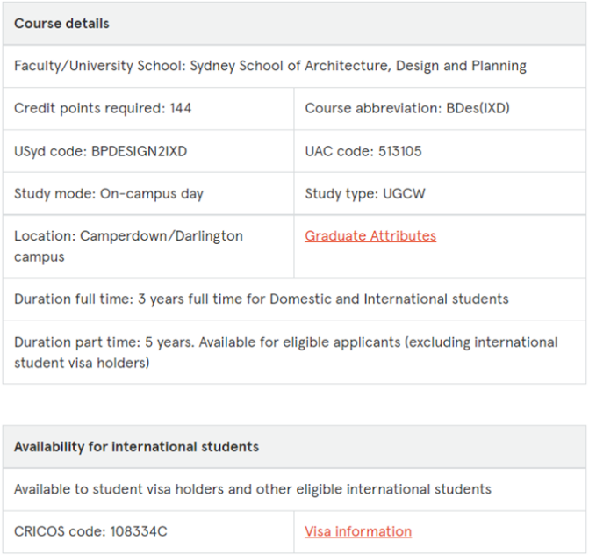
Task: Click the Course details table header
Action: click(61, 24)
